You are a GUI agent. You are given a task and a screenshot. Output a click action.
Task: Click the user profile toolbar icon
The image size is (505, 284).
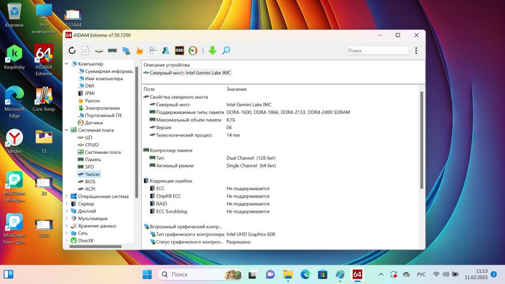click(166, 51)
